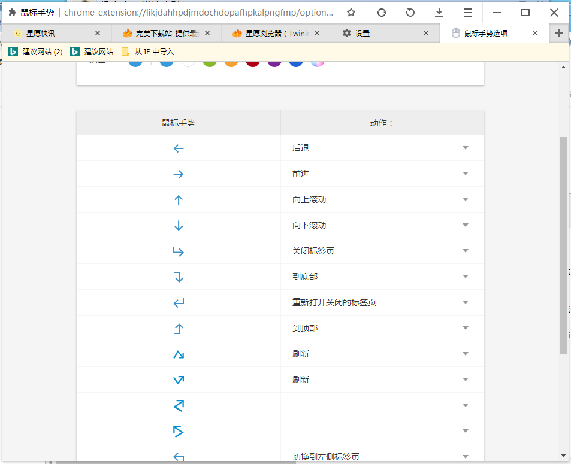Viewport: 571px width, 464px height.
Task: Open the action dropdown next to 关闭标签页
Action: point(466,251)
